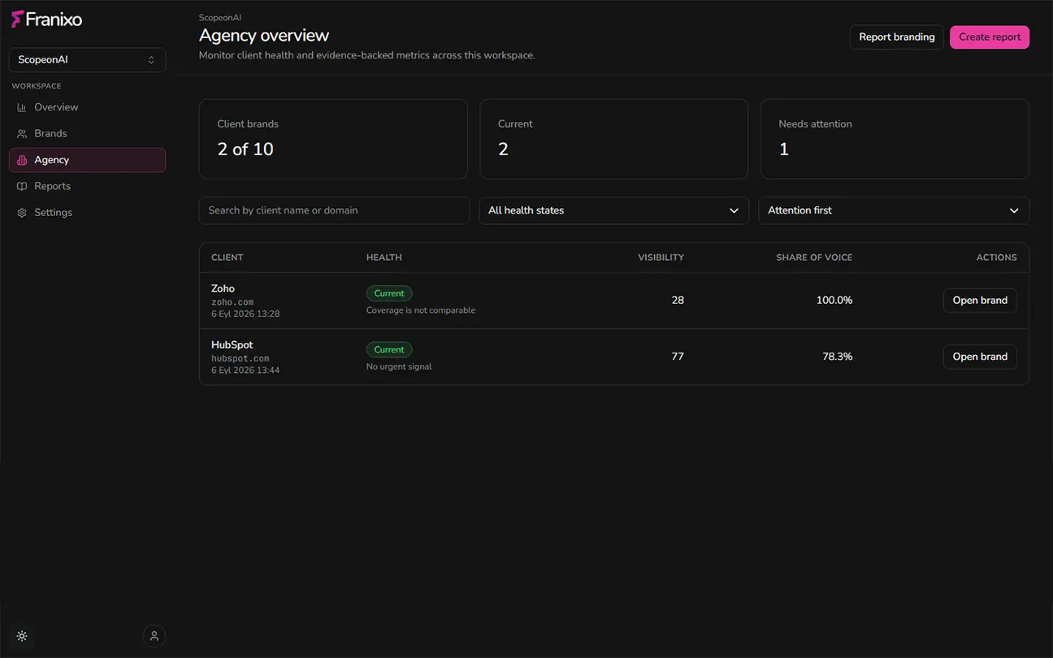1053x658 pixels.
Task: Click the SHARE OF VOICE column header
Action: tap(814, 258)
